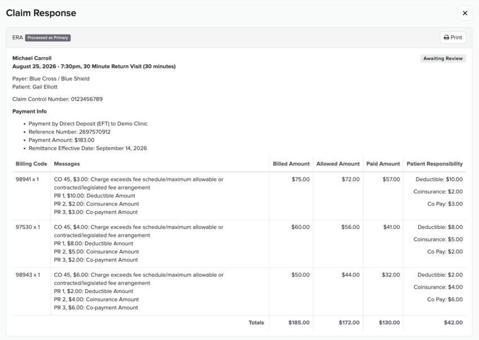The height and width of the screenshot is (340, 479).
Task: Click the Awaiting Review status badge
Action: pos(443,59)
